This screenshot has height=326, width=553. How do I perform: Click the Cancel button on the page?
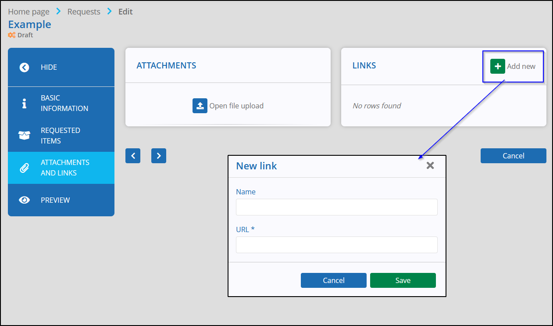pyautogui.click(x=514, y=156)
